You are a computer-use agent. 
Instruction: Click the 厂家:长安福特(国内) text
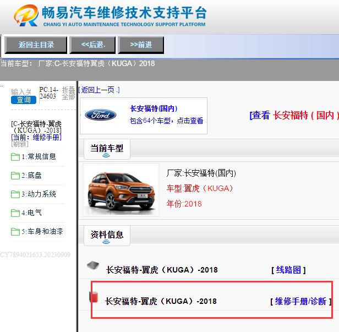pyautogui.click(x=201, y=173)
